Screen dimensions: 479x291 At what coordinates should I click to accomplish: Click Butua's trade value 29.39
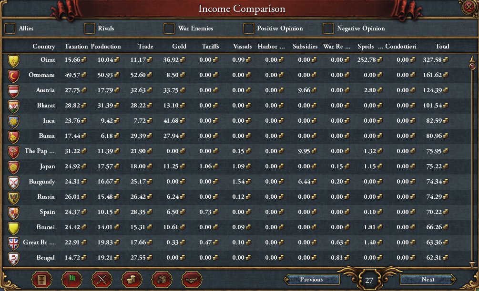138,136
